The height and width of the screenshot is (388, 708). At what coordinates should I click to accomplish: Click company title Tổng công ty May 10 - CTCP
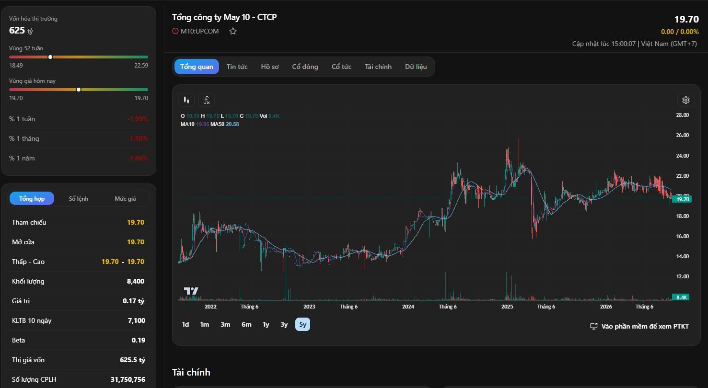pyautogui.click(x=224, y=17)
